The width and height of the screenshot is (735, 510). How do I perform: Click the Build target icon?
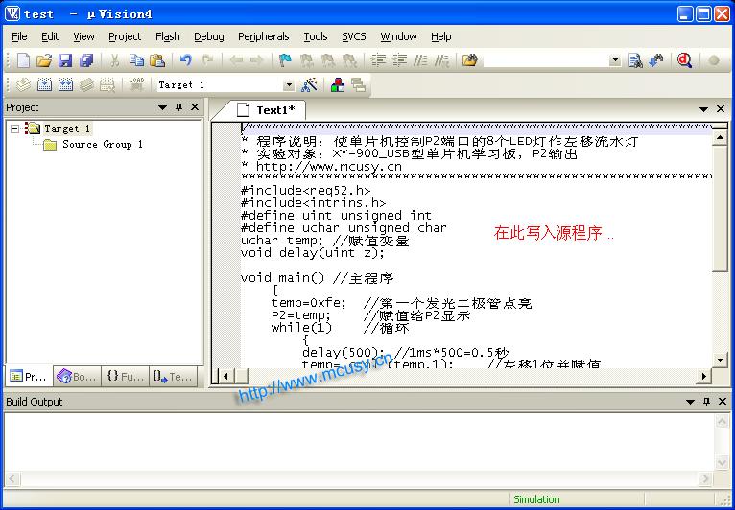[x=44, y=84]
